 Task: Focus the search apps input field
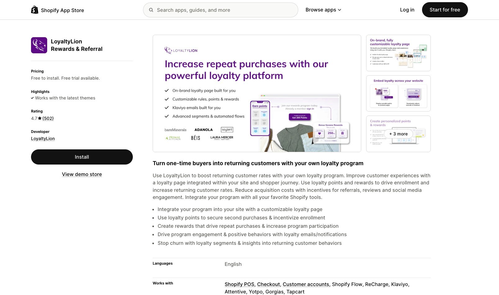click(221, 10)
